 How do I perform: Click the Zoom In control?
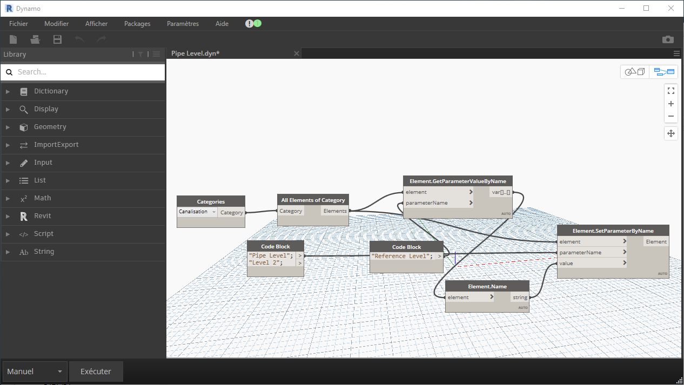(670, 103)
